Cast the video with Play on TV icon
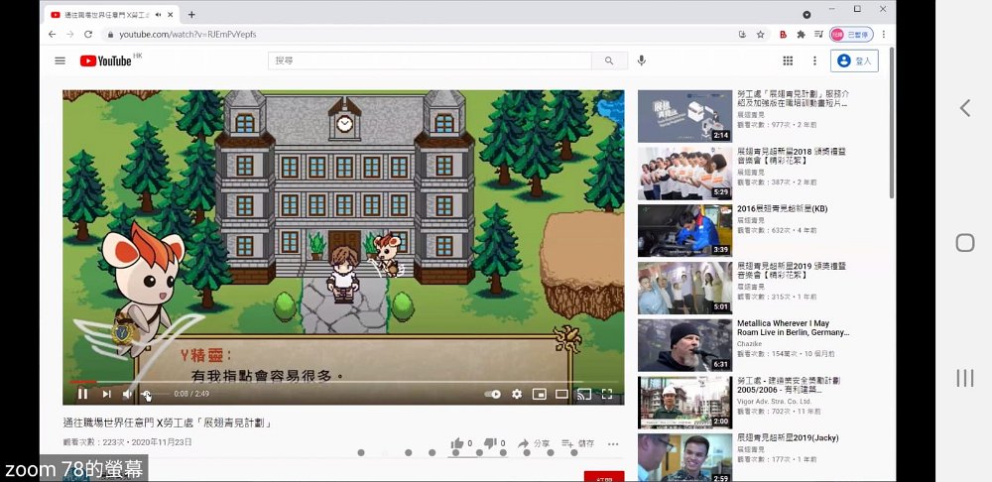Screen dimensions: 992x482 click(584, 394)
